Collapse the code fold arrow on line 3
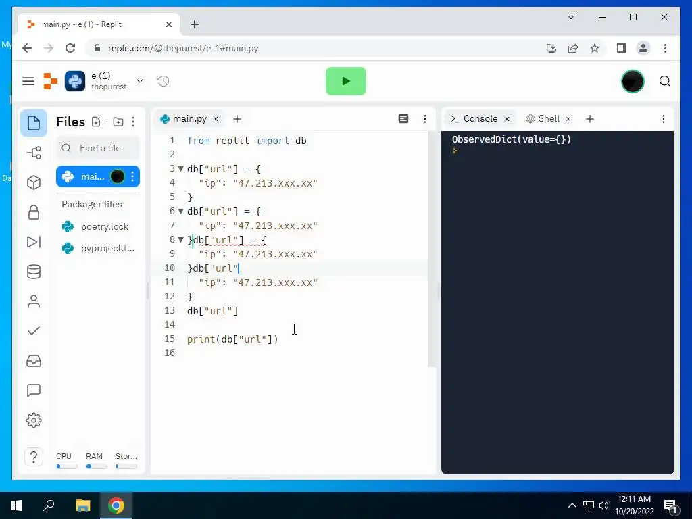Viewport: 692px width, 519px height. tap(180, 168)
